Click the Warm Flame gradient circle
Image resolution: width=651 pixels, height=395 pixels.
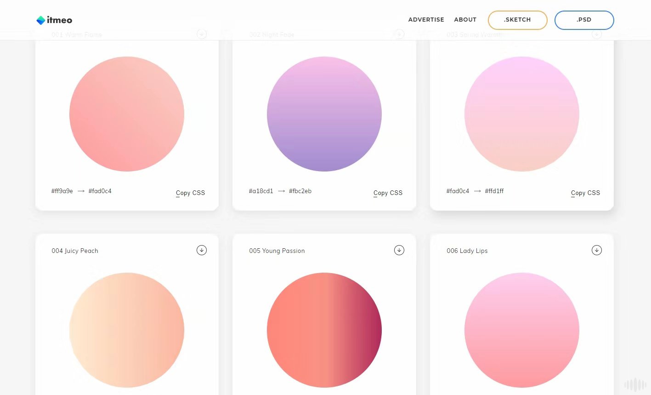pyautogui.click(x=127, y=114)
